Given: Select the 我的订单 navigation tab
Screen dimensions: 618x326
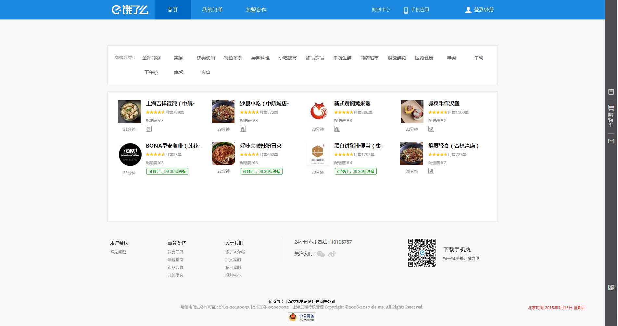Looking at the screenshot, I should pos(212,10).
